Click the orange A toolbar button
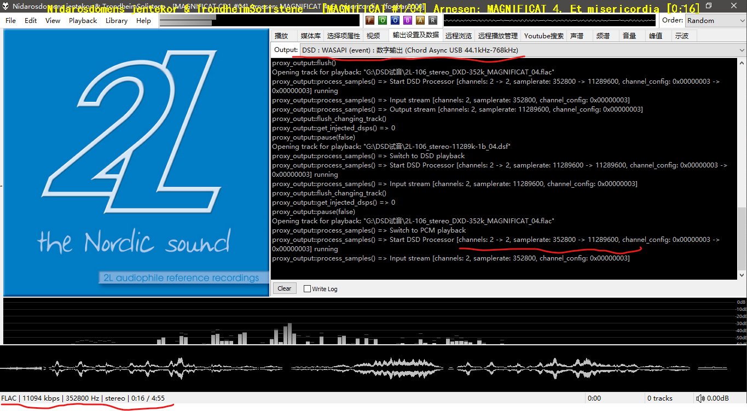 (420, 20)
